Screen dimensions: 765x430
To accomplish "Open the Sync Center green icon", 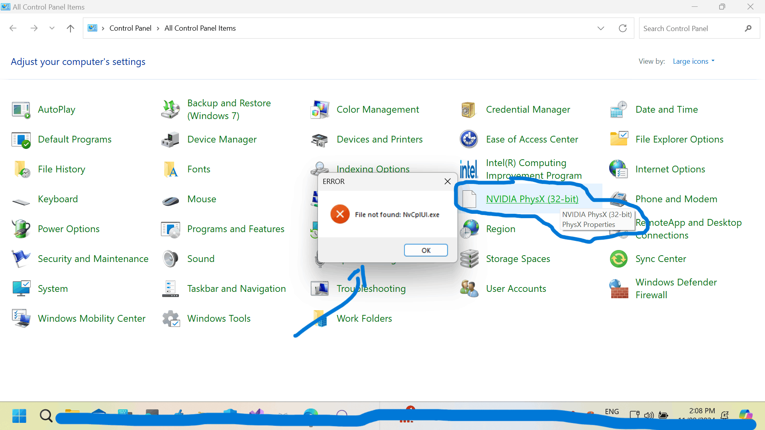I will 619,259.
